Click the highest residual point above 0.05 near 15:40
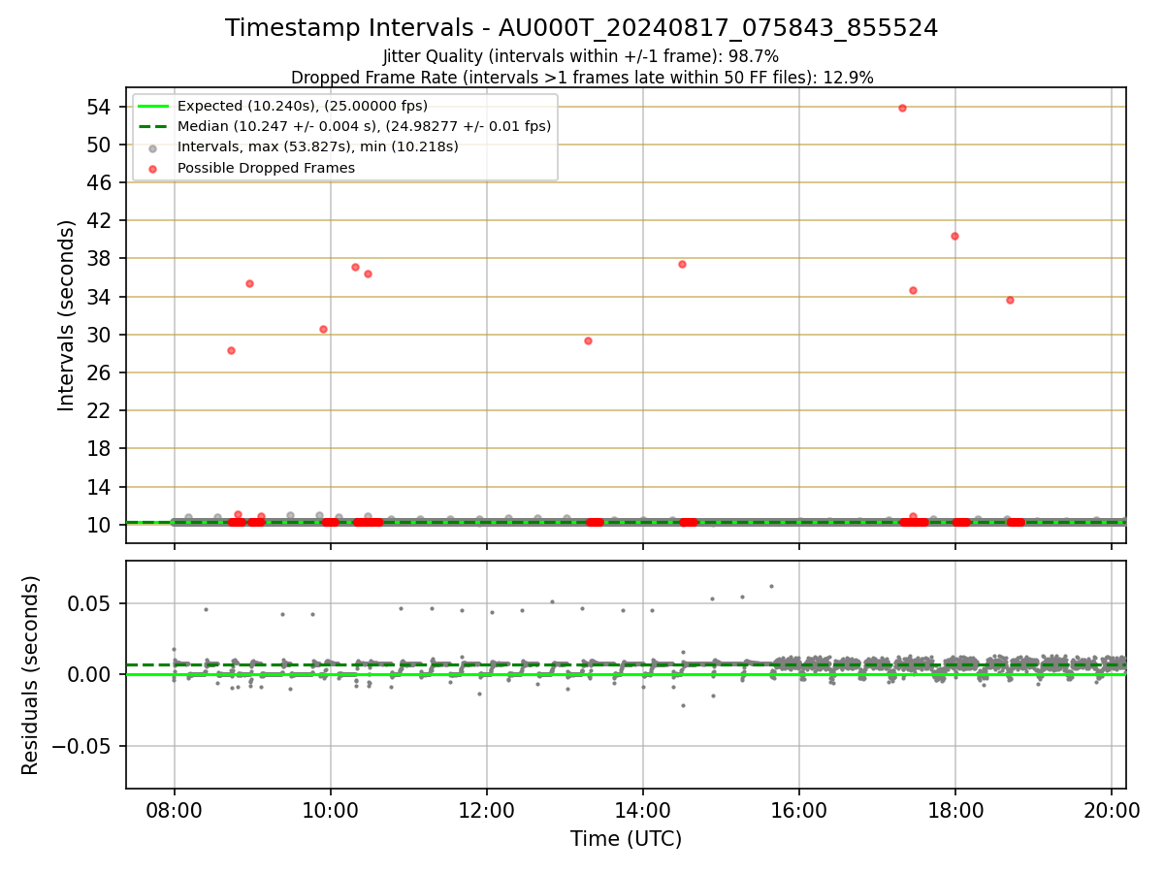 (771, 586)
